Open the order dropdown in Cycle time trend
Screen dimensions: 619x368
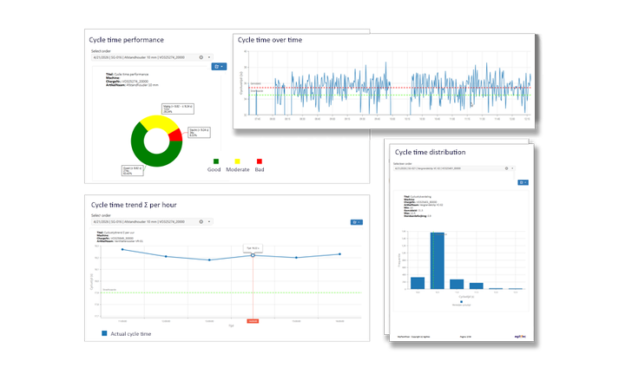[x=209, y=221]
